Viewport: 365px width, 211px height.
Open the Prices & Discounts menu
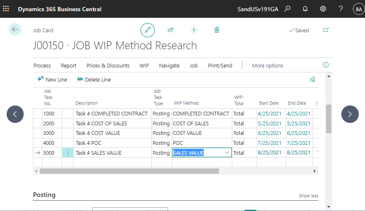tap(108, 66)
